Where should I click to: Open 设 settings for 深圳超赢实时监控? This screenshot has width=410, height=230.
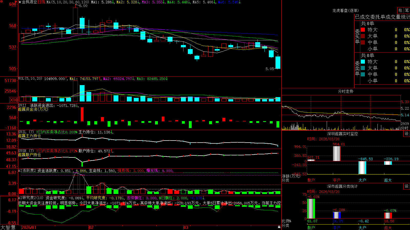coord(407,134)
